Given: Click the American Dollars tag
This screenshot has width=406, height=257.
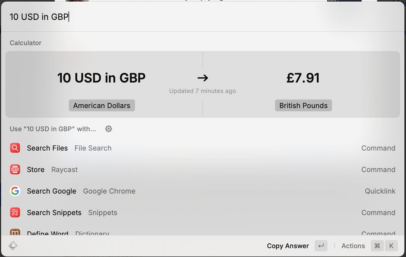Looking at the screenshot, I should tap(102, 106).
